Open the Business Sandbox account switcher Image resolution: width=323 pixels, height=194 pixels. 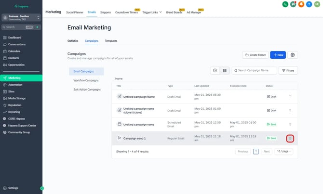[x=21, y=17]
